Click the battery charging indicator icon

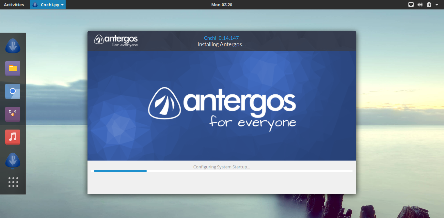[429, 5]
